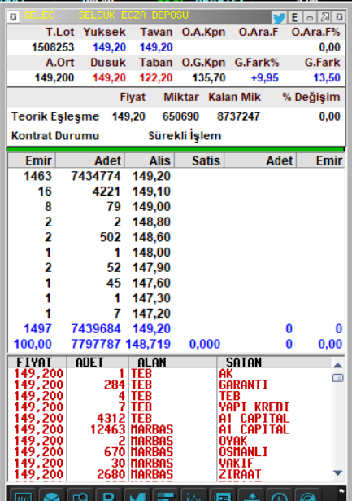This screenshot has width=352, height=501.
Task: Select bid row at price 148,60
Action: [176, 237]
